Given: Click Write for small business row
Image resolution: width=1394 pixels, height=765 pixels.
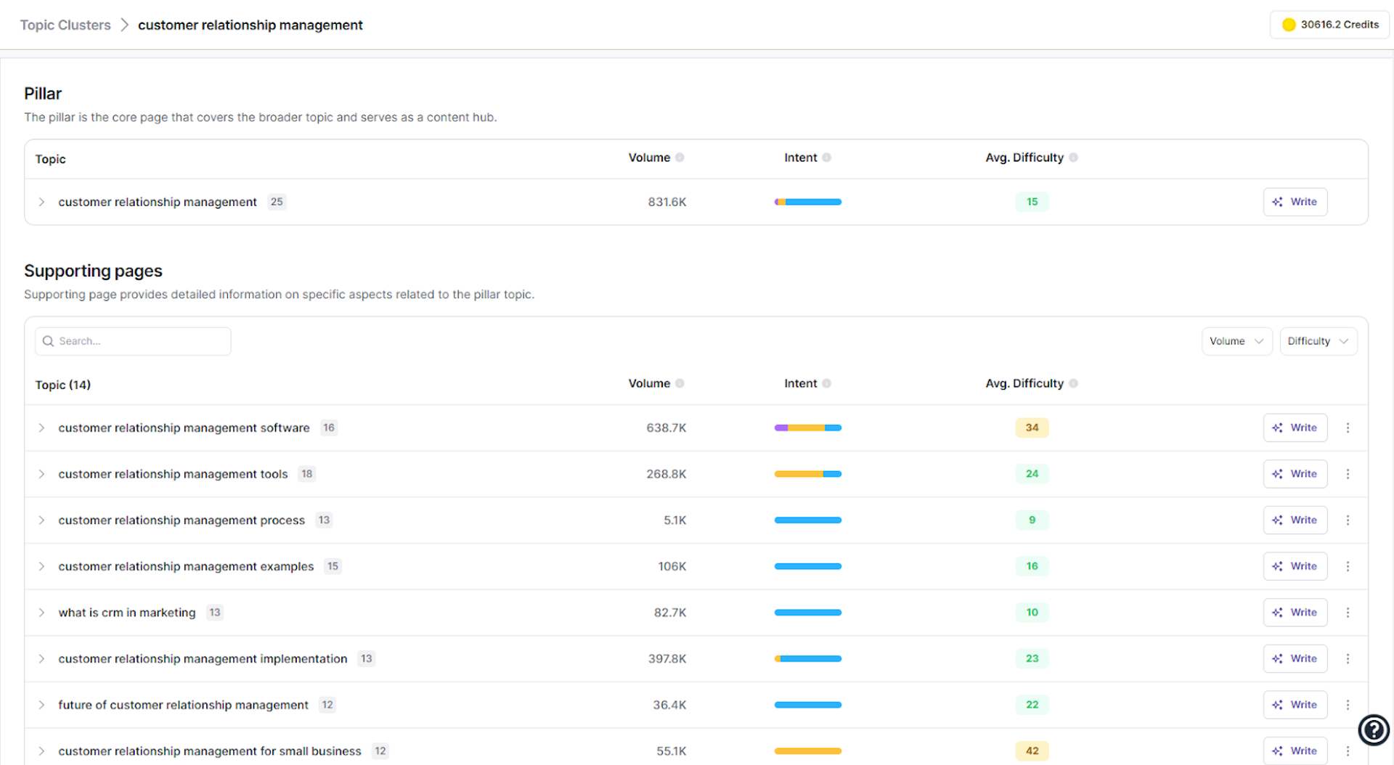Looking at the screenshot, I should (1295, 751).
